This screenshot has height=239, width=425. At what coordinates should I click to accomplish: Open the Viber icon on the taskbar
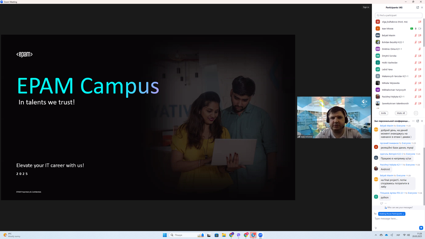pos(239,235)
